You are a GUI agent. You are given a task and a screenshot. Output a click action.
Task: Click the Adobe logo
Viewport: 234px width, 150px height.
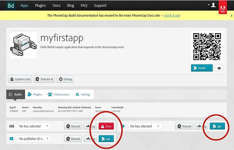pyautogui.click(x=223, y=7)
